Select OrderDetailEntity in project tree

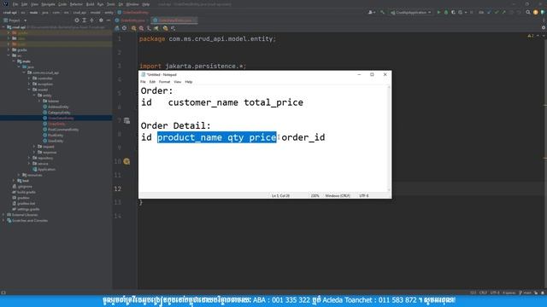click(x=58, y=118)
